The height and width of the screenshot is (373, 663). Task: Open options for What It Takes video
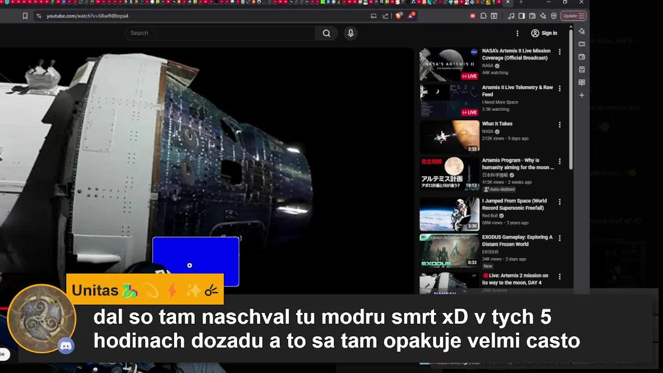(559, 125)
